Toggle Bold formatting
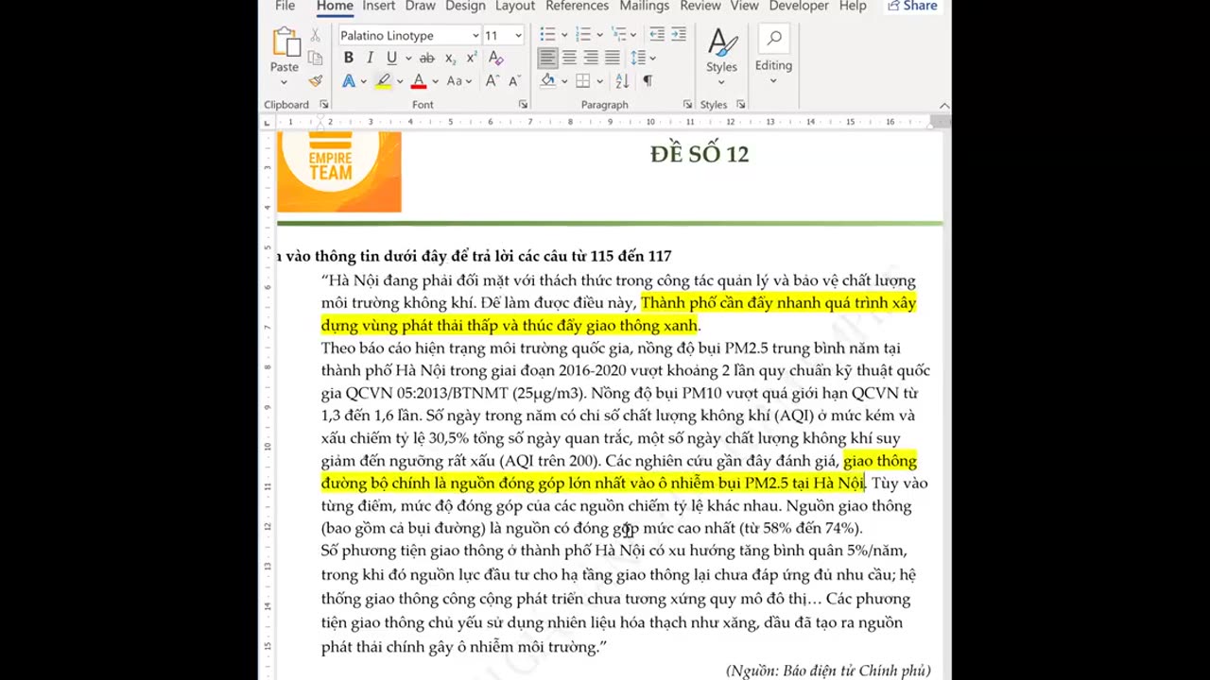1210x680 pixels. pos(348,59)
